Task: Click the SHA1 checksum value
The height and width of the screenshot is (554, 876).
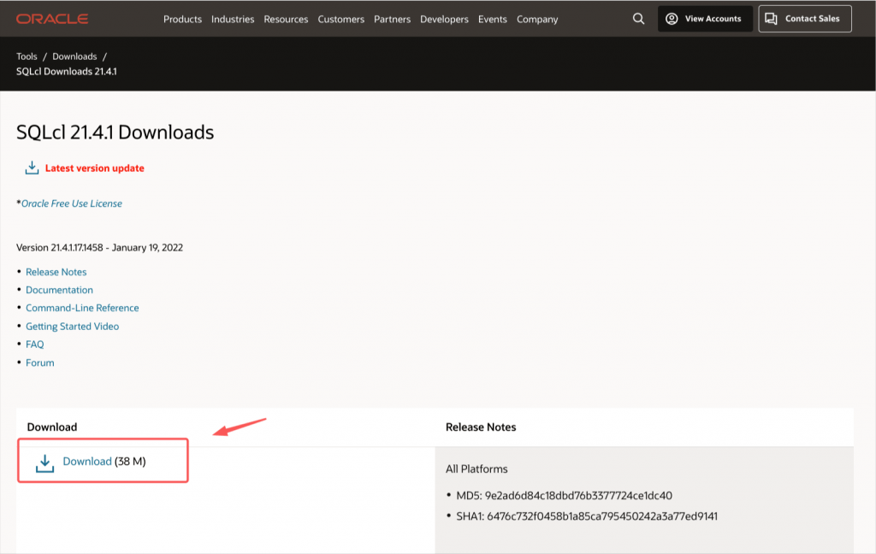Action: click(601, 516)
